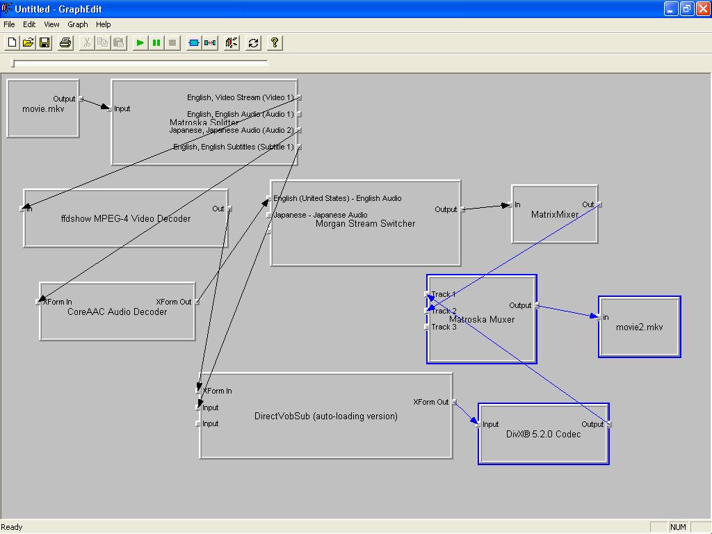Click the Track 1 pin on Matroska Muxer
This screenshot has height=534, width=712.
426,294
